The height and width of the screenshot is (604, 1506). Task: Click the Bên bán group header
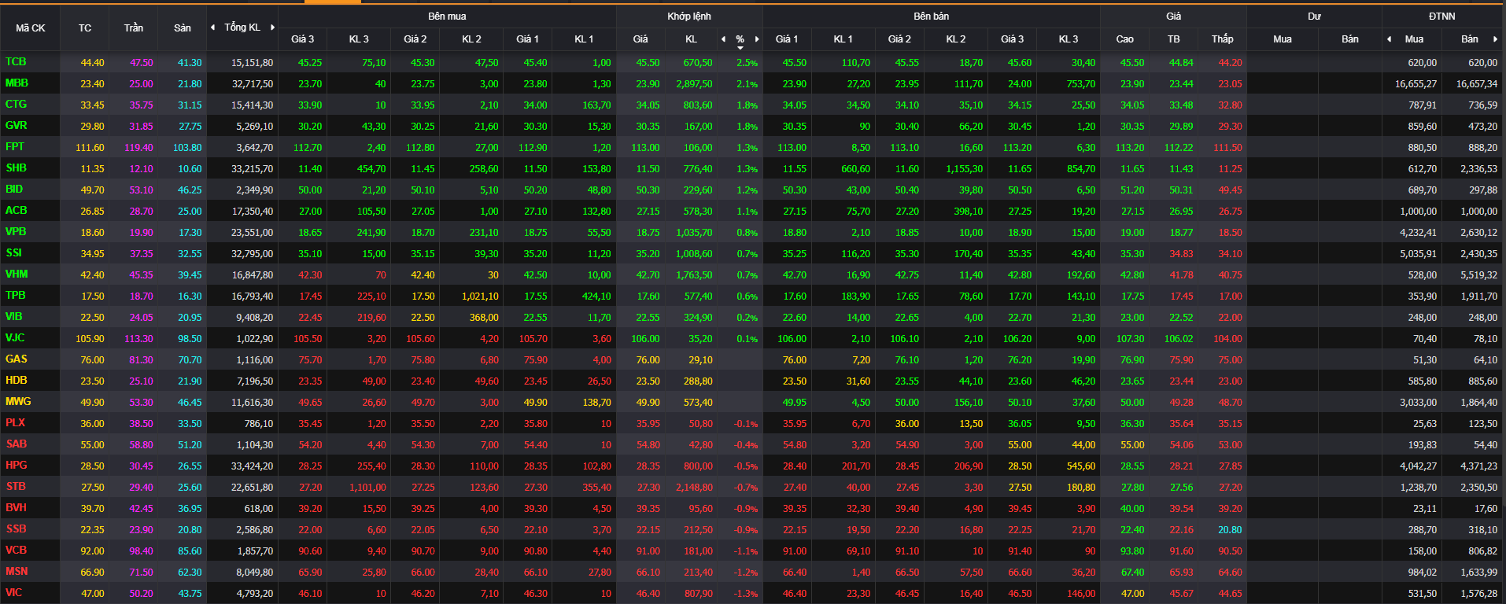click(x=932, y=17)
